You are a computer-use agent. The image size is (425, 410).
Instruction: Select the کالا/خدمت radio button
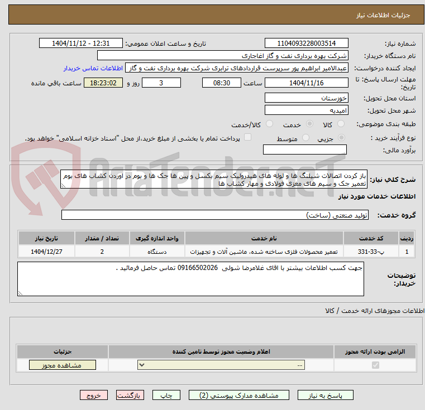[269, 124]
